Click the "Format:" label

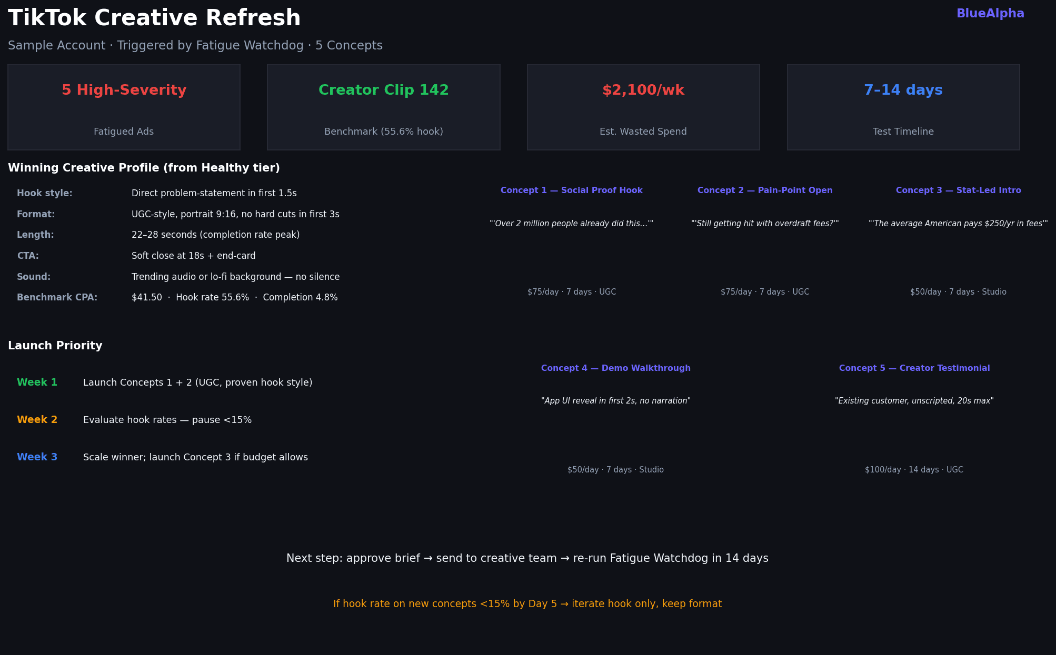tap(36, 215)
